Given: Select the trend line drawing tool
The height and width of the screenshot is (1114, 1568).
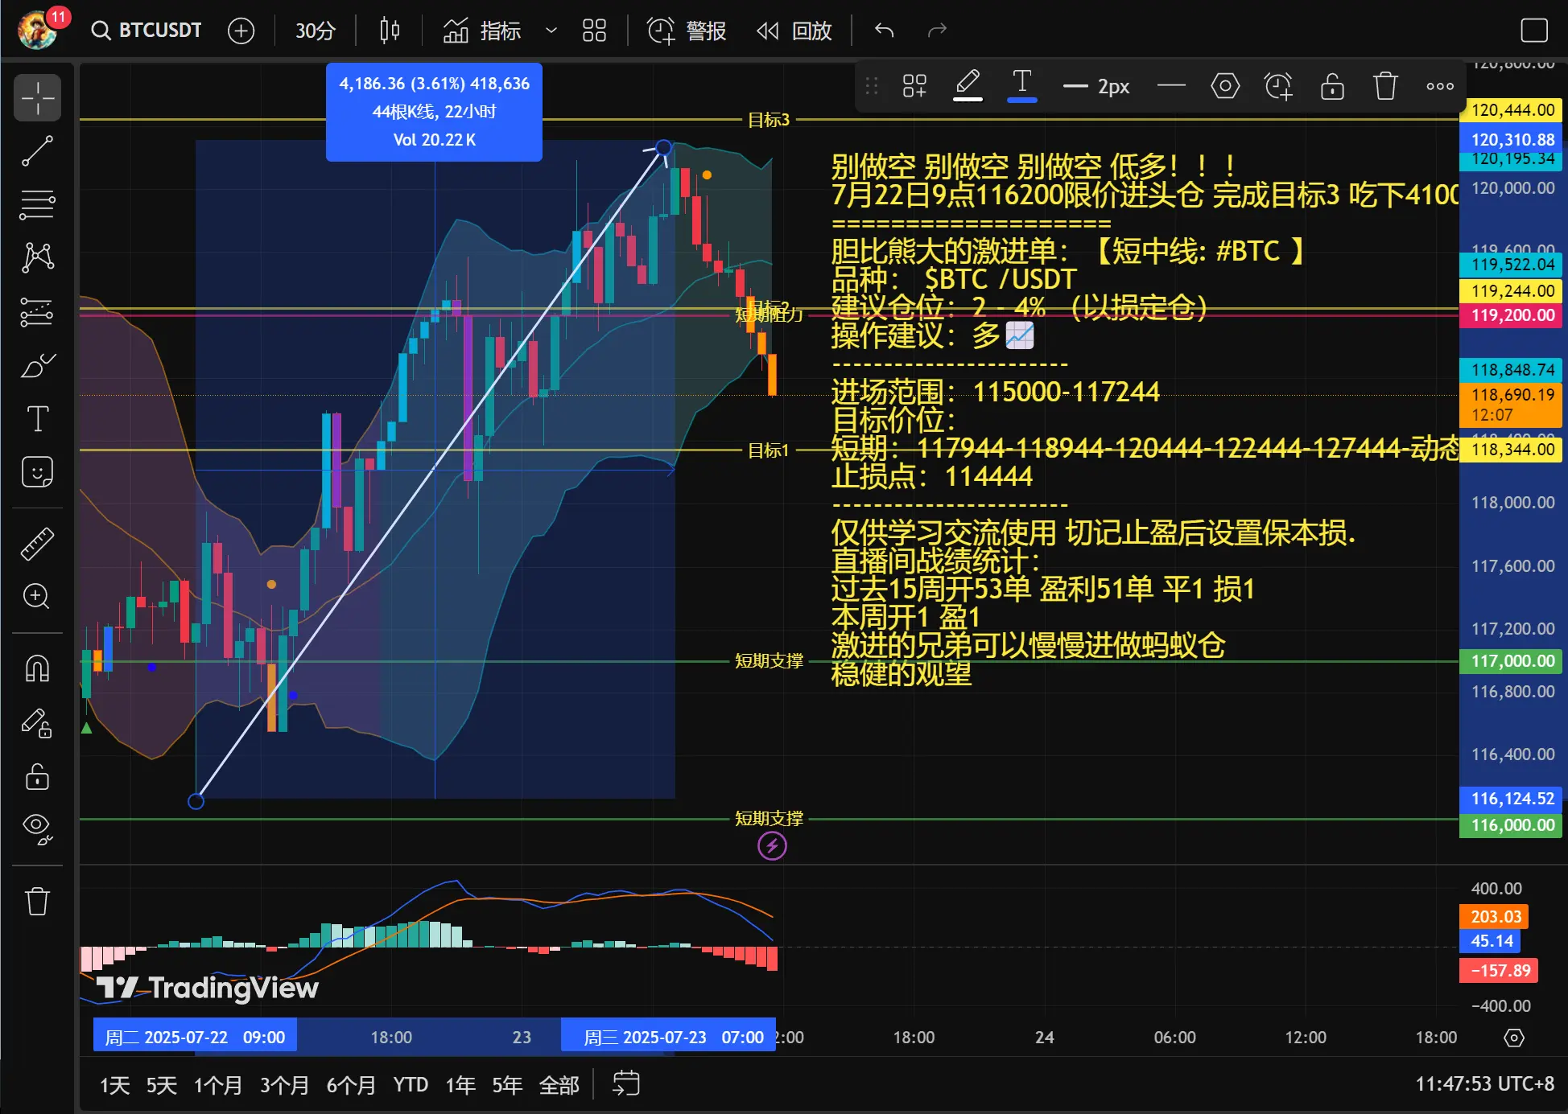Looking at the screenshot, I should pyautogui.click(x=38, y=151).
